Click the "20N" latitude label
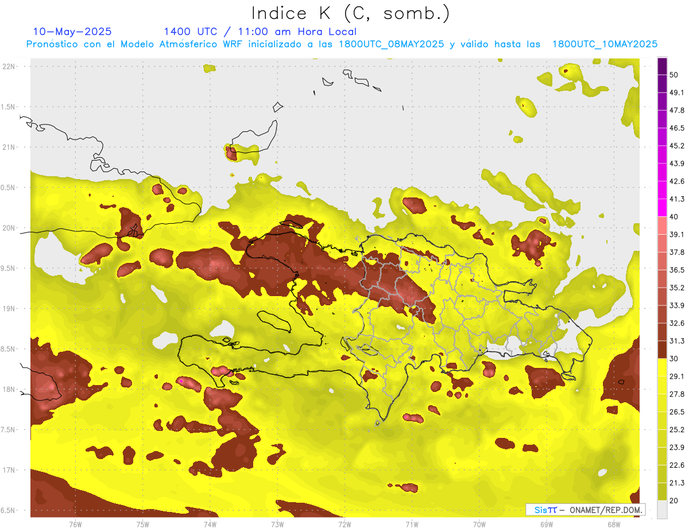 click(9, 228)
